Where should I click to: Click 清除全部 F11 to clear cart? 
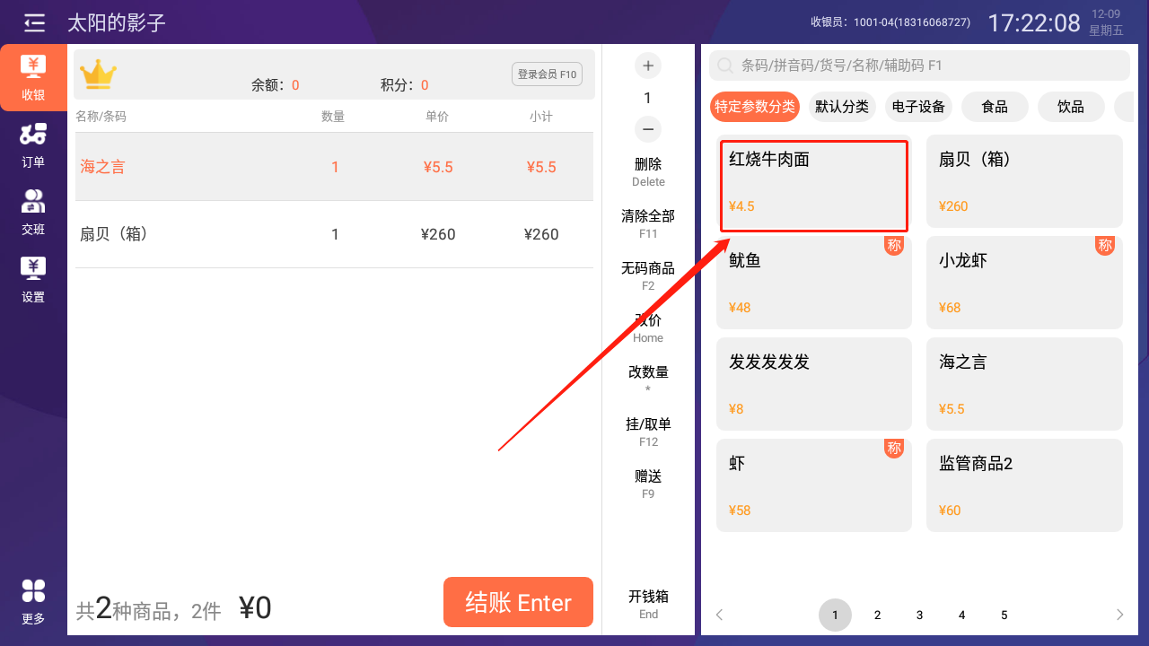(x=648, y=223)
